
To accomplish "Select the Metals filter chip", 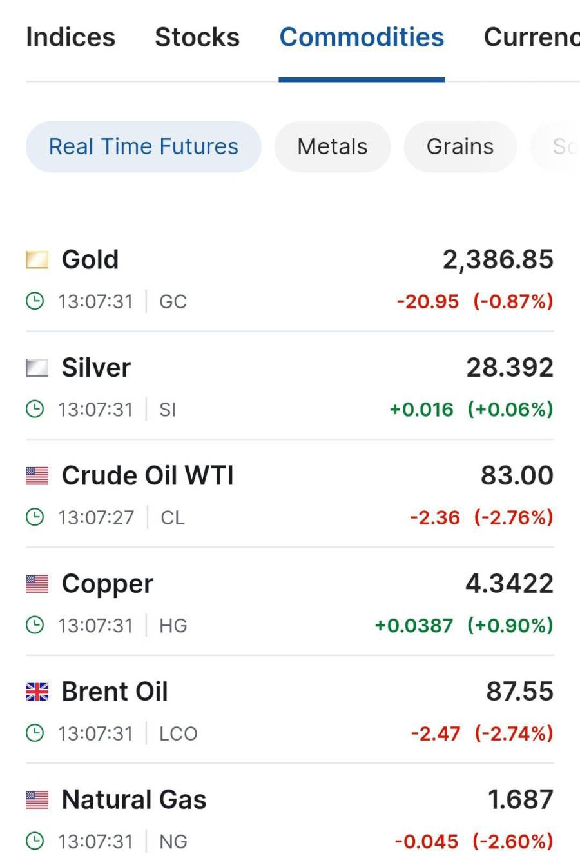I will [333, 146].
